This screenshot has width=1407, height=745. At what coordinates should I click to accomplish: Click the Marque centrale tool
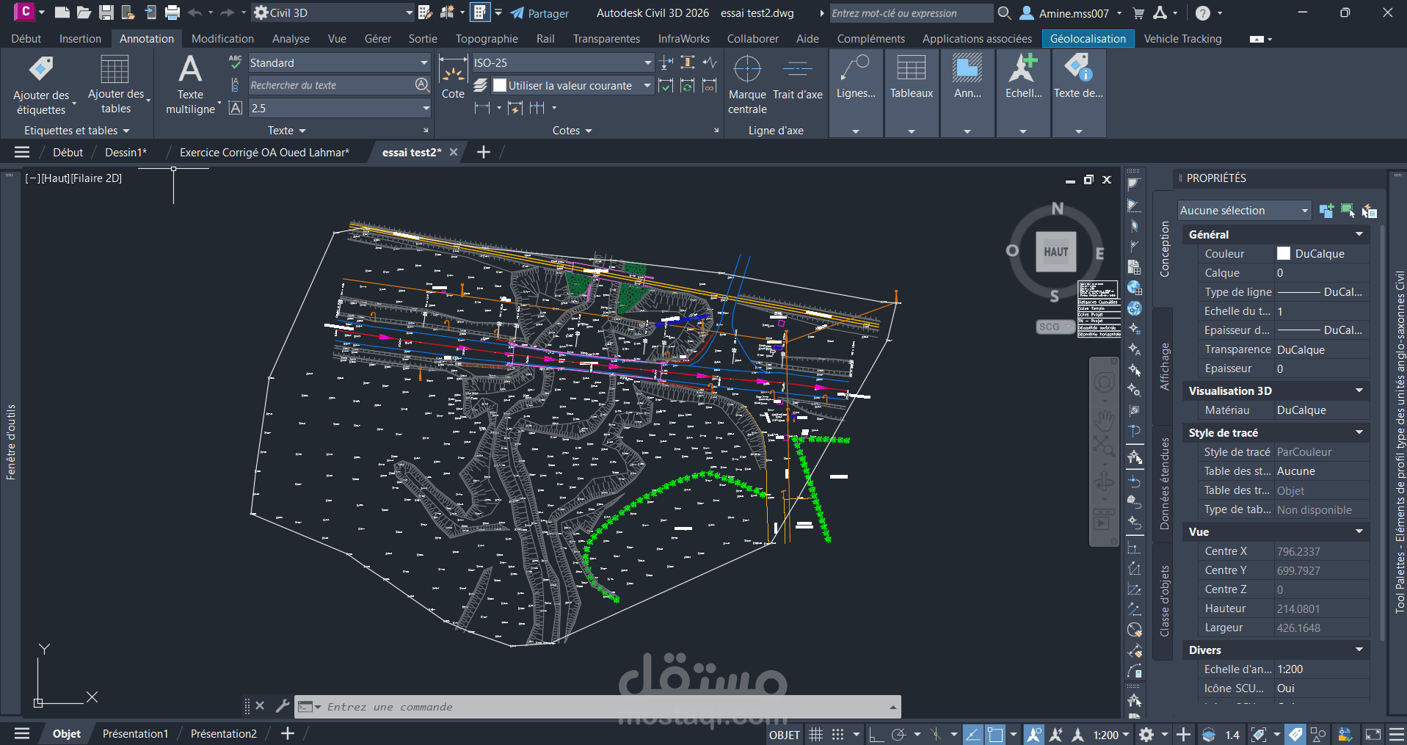point(746,81)
